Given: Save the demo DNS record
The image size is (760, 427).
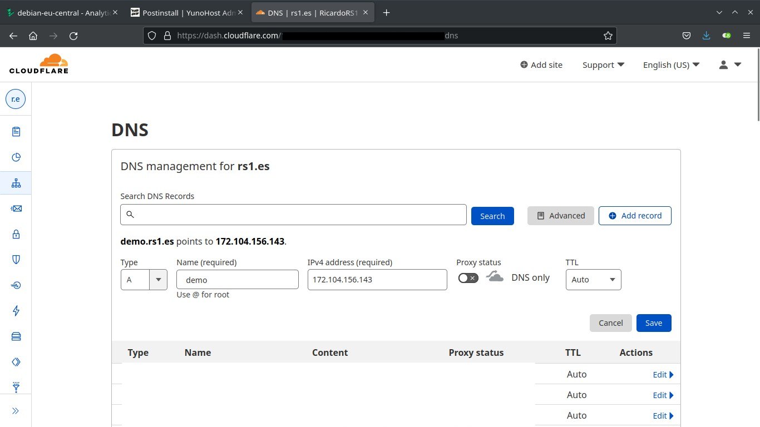Looking at the screenshot, I should 654,323.
